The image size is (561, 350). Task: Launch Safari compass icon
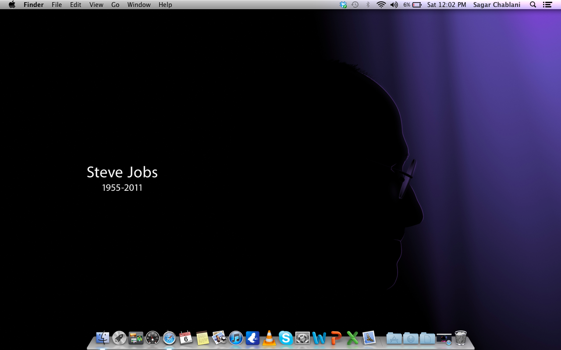pos(169,338)
